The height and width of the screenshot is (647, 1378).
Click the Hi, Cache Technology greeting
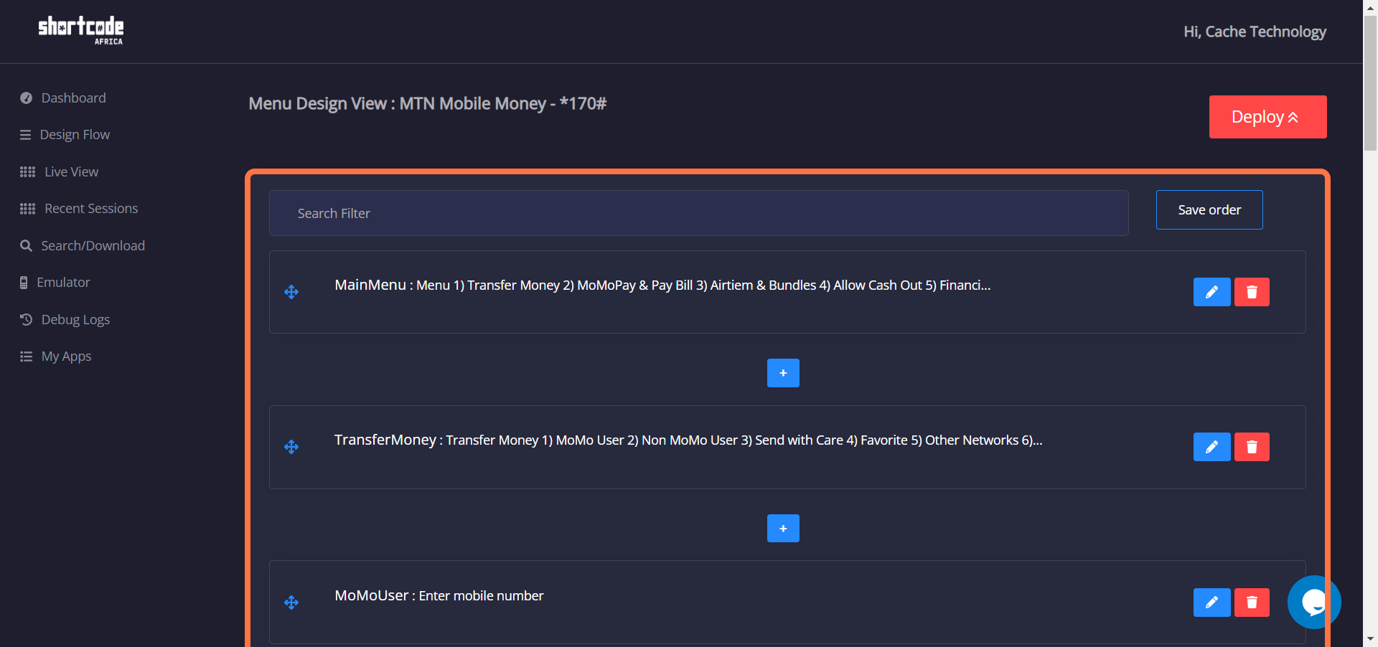(x=1255, y=32)
